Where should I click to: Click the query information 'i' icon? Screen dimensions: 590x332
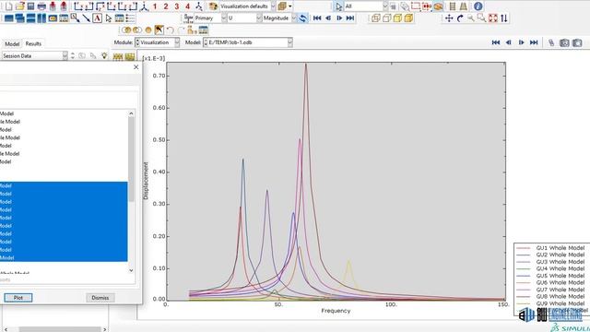[x=478, y=6]
